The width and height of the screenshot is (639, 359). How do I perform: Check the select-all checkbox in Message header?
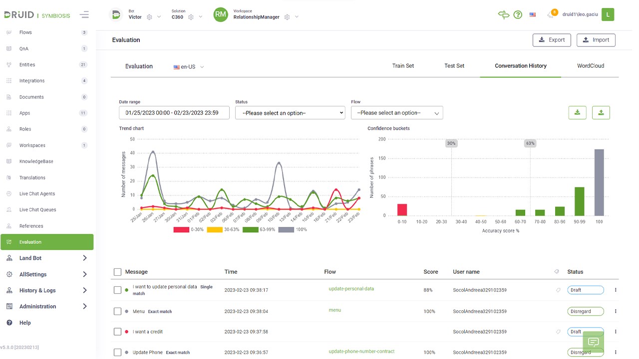[118, 272]
